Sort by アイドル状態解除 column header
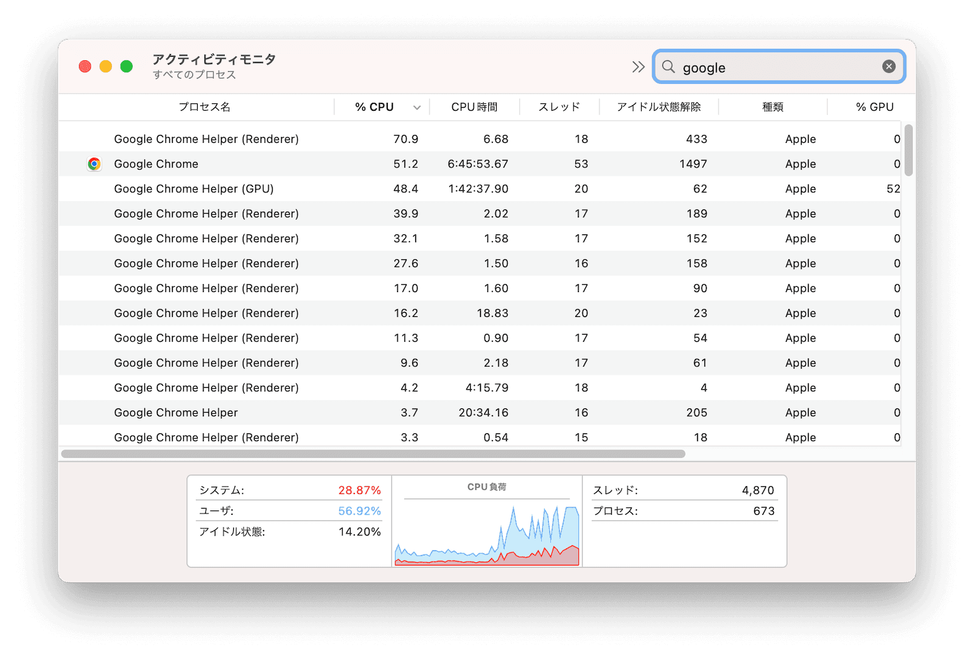The image size is (974, 659). [x=659, y=107]
